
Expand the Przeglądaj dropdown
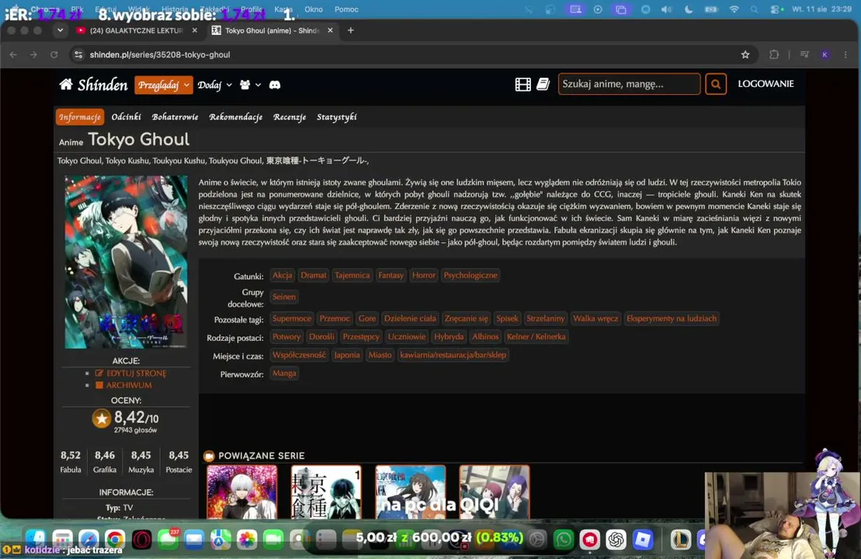pyautogui.click(x=164, y=85)
